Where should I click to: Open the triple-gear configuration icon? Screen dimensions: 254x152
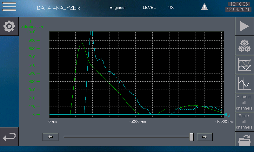244,46
